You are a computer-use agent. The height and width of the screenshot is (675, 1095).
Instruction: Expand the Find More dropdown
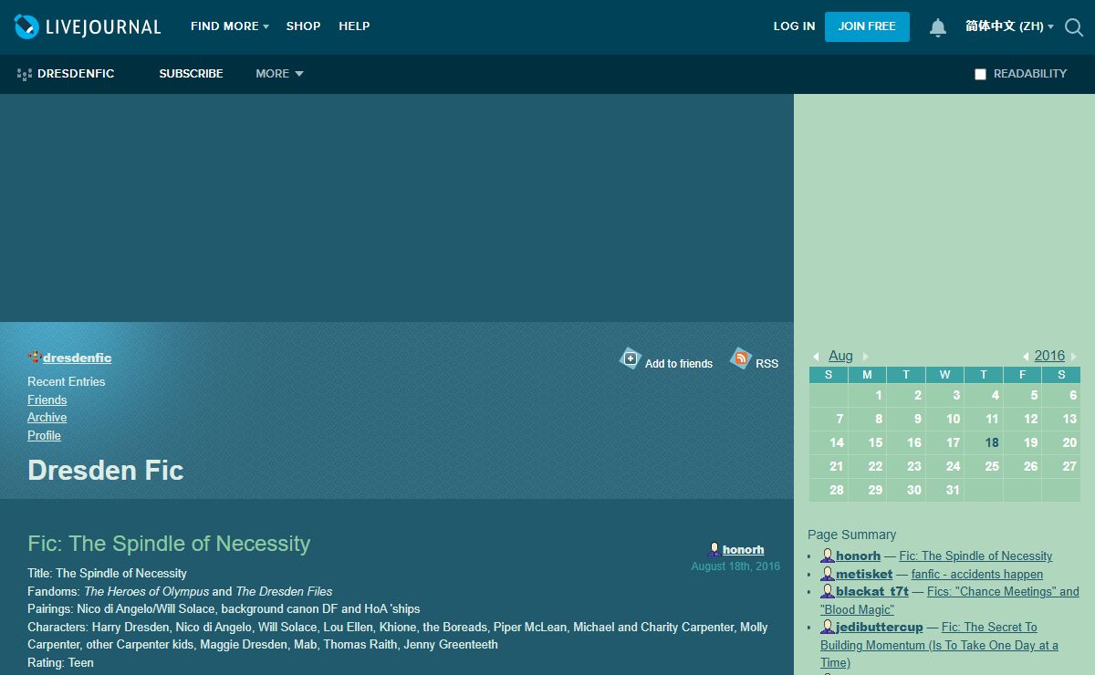(x=229, y=26)
